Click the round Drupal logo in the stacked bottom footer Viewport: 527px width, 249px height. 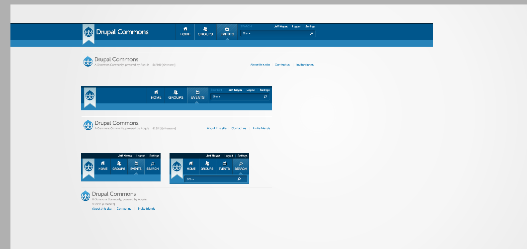pos(86,196)
